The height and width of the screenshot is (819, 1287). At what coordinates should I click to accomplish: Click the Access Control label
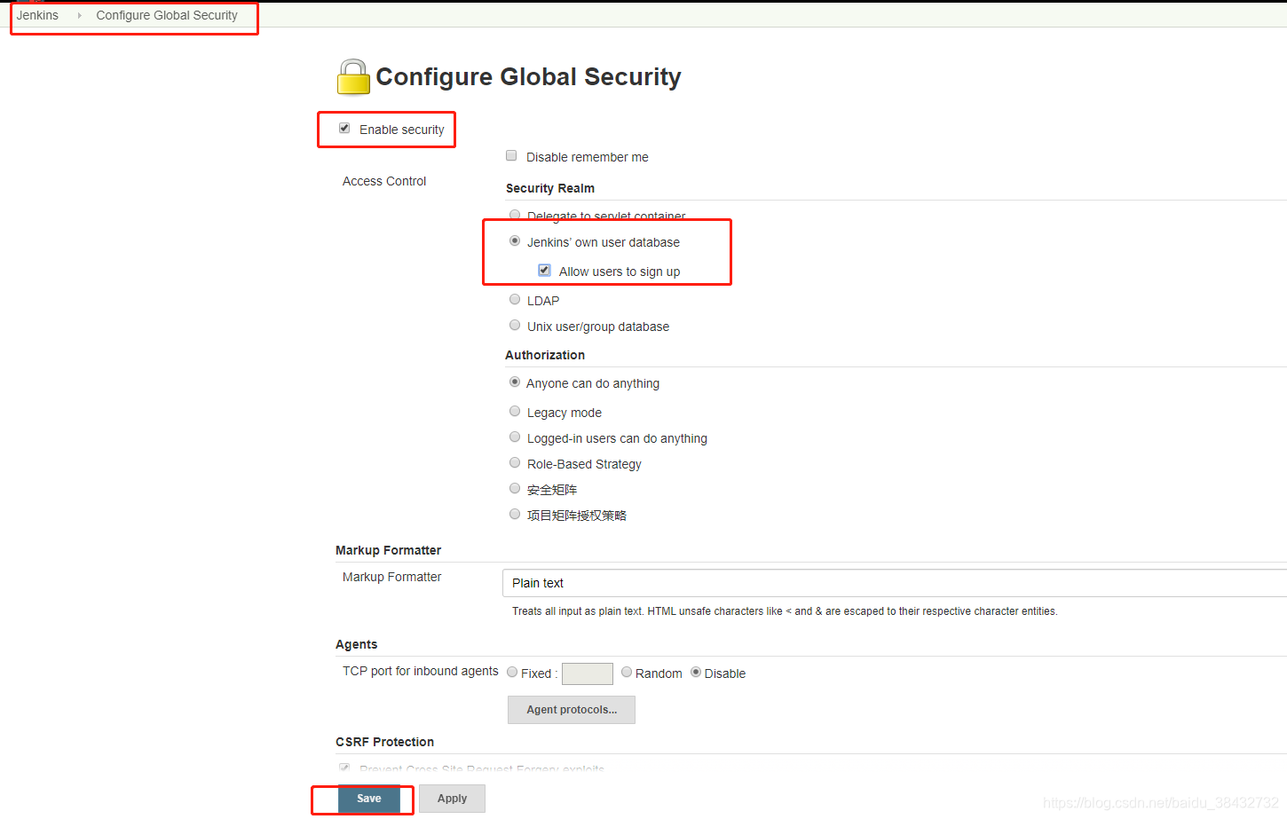384,181
